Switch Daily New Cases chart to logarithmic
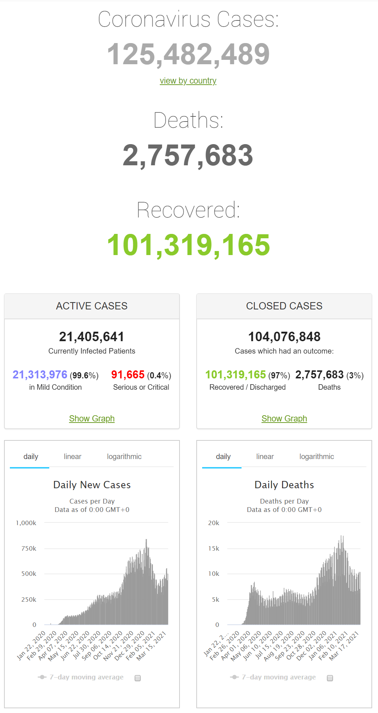This screenshot has height=713, width=378. tap(124, 456)
